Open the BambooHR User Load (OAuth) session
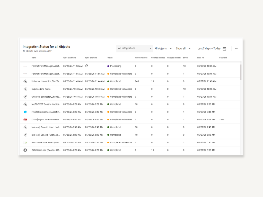263x197 pixels. point(46,142)
